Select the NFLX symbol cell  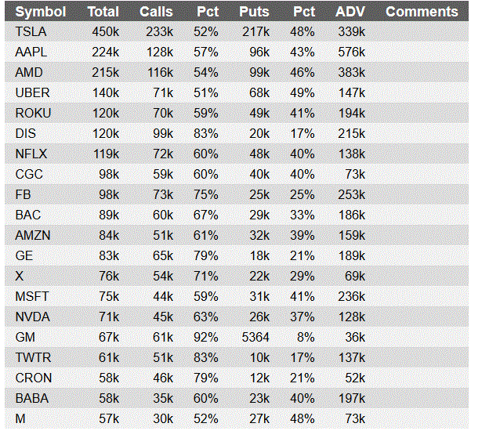[31, 154]
